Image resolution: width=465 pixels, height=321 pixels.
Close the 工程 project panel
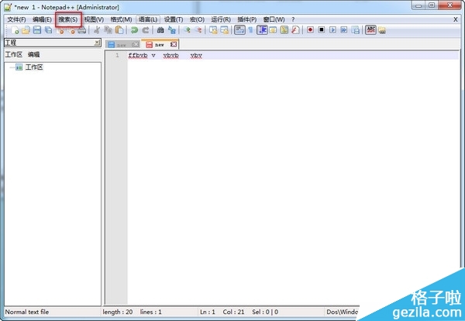97,43
